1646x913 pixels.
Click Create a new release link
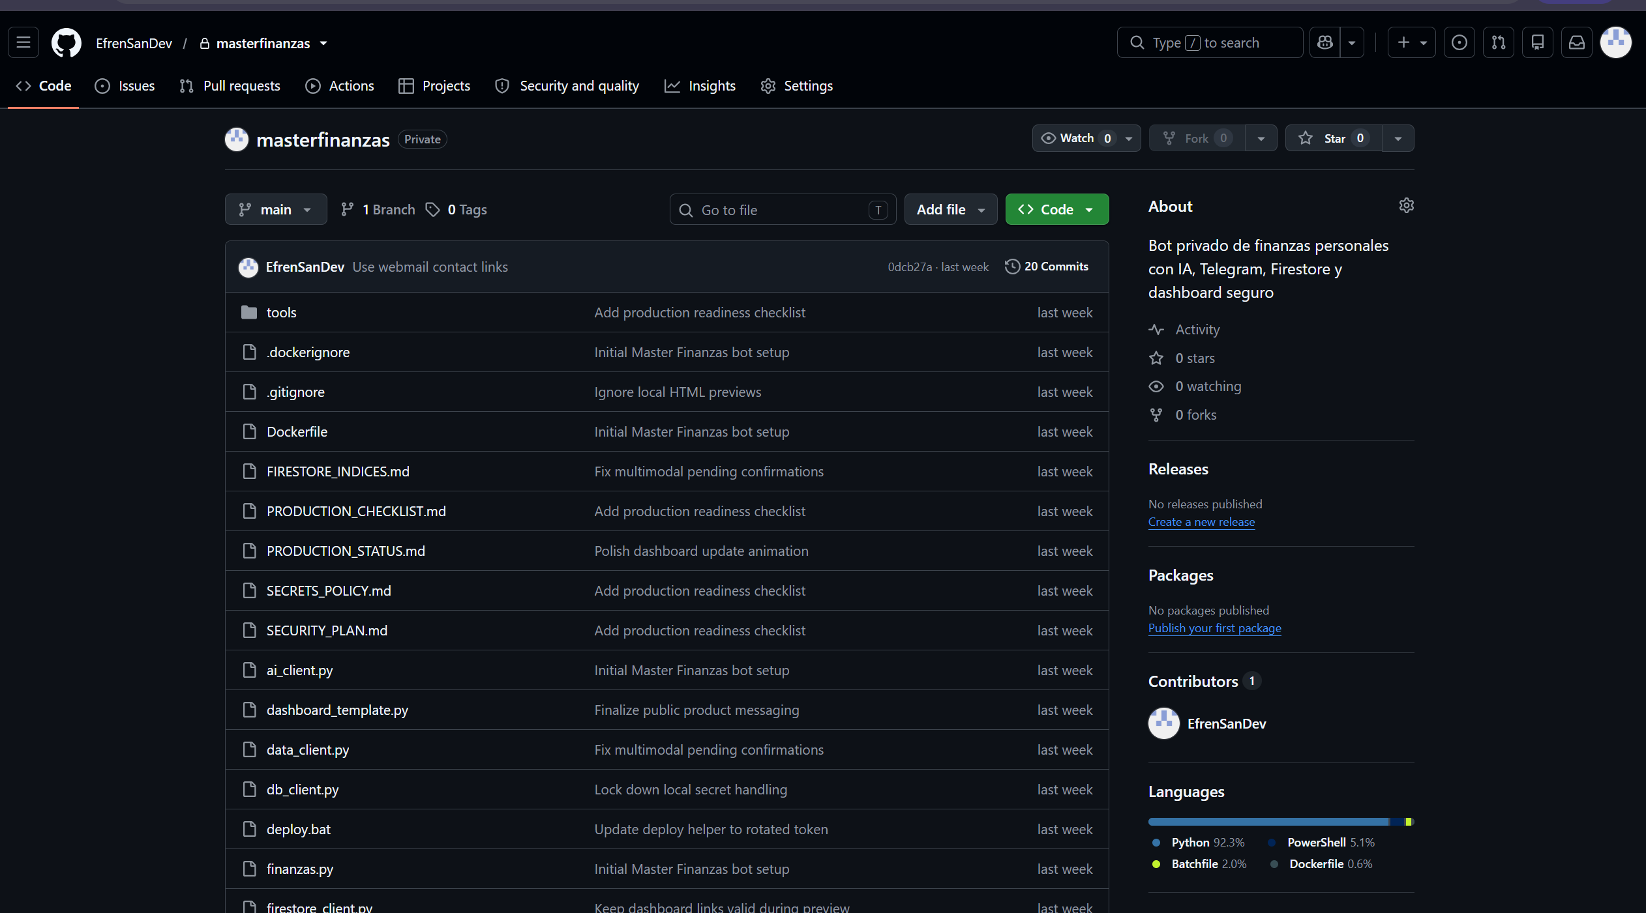pos(1201,522)
